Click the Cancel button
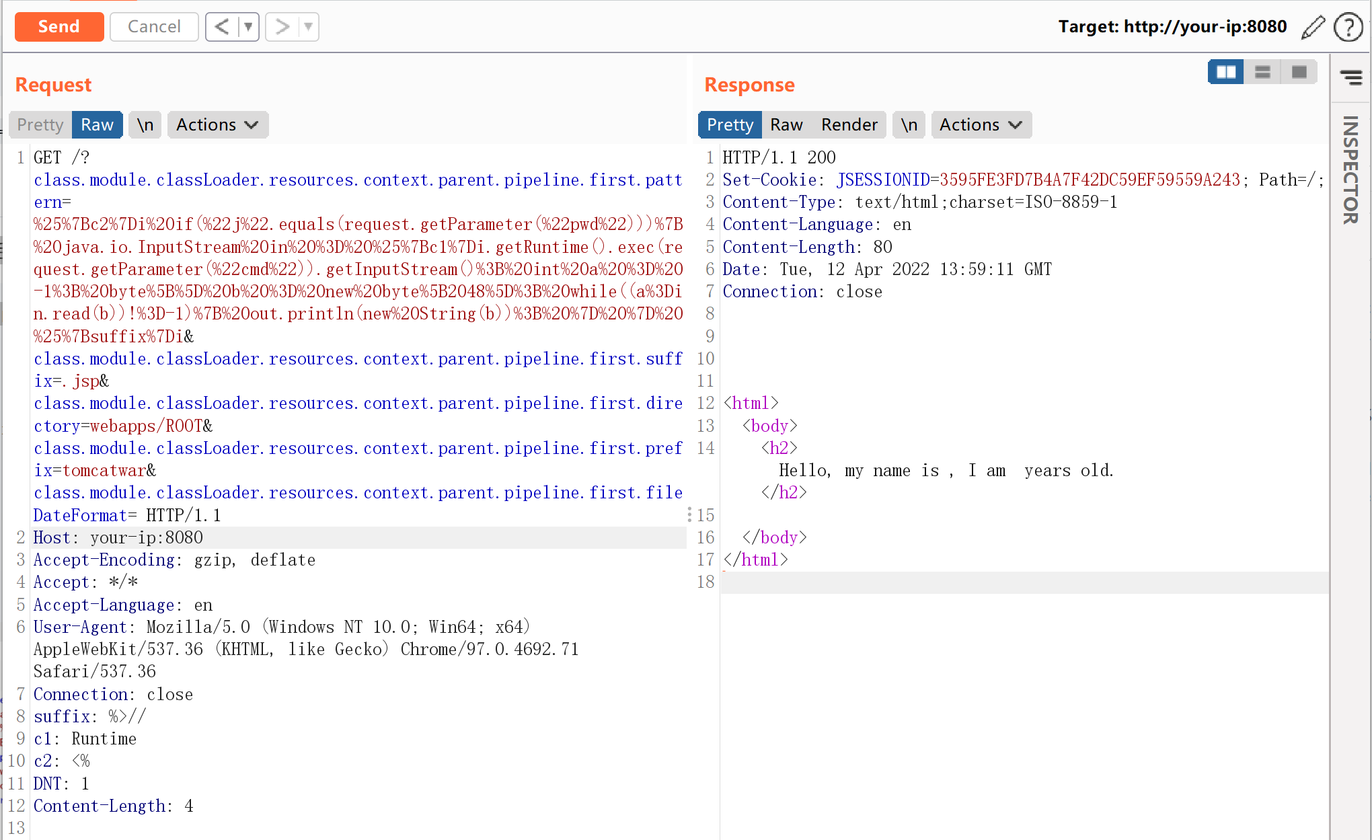The image size is (1372, 840). (154, 27)
